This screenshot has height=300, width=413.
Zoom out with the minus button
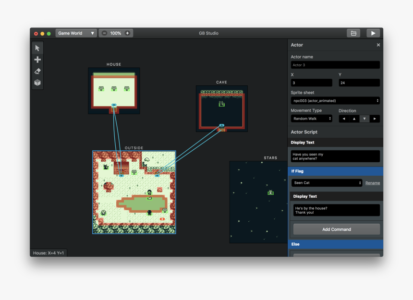pos(104,33)
